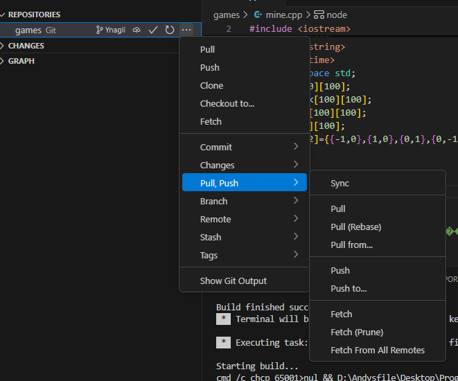
Task: Click the node breadcrumb label
Action: [337, 15]
